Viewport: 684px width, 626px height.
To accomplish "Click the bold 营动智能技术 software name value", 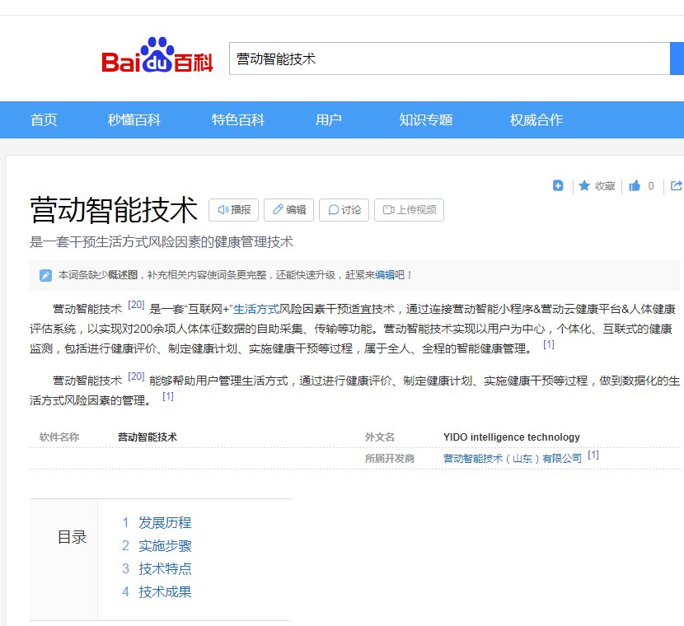I will pyautogui.click(x=148, y=437).
